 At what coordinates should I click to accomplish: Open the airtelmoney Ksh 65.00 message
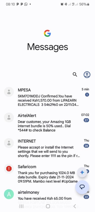pyautogui.click(x=48, y=196)
